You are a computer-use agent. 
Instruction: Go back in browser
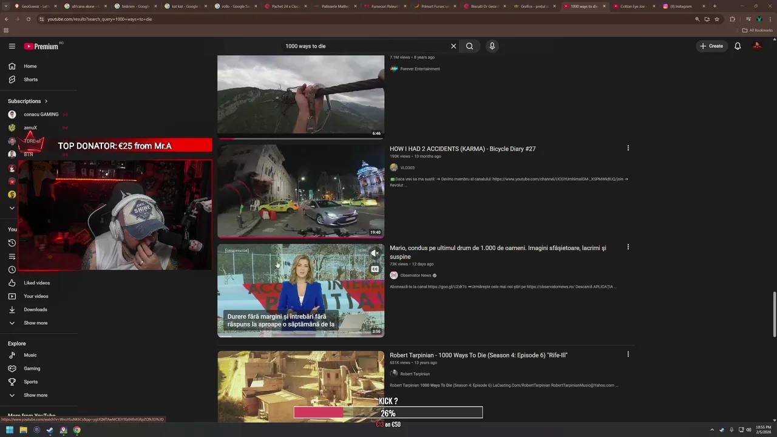tap(6, 19)
